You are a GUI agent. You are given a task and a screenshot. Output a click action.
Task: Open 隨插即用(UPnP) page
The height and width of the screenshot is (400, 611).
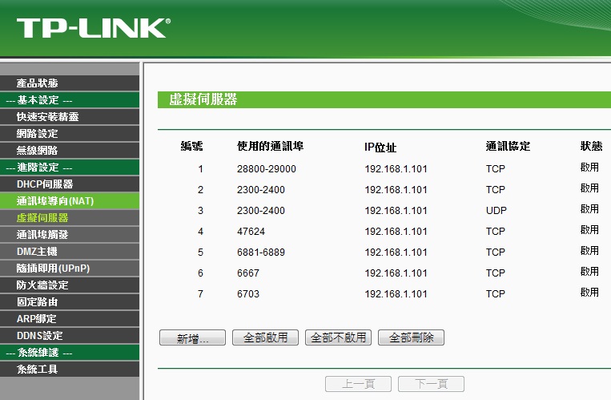[x=53, y=269]
